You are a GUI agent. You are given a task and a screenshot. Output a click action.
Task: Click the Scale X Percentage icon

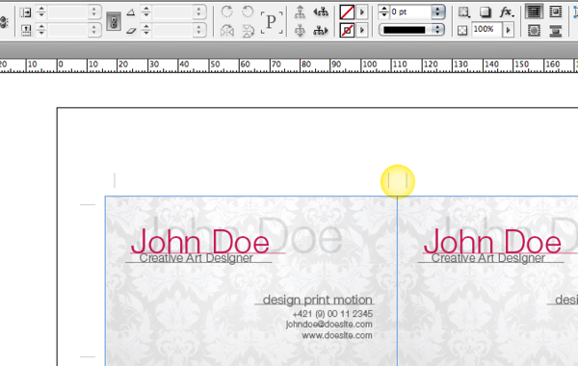coord(25,13)
